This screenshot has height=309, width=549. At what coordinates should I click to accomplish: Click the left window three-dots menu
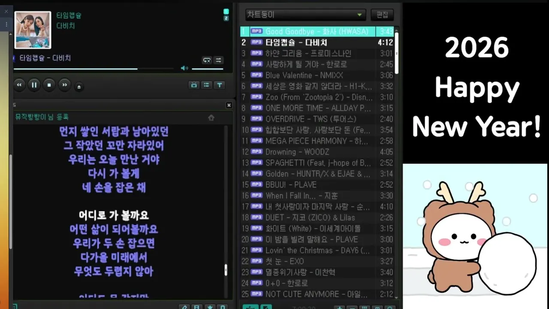(6, 25)
